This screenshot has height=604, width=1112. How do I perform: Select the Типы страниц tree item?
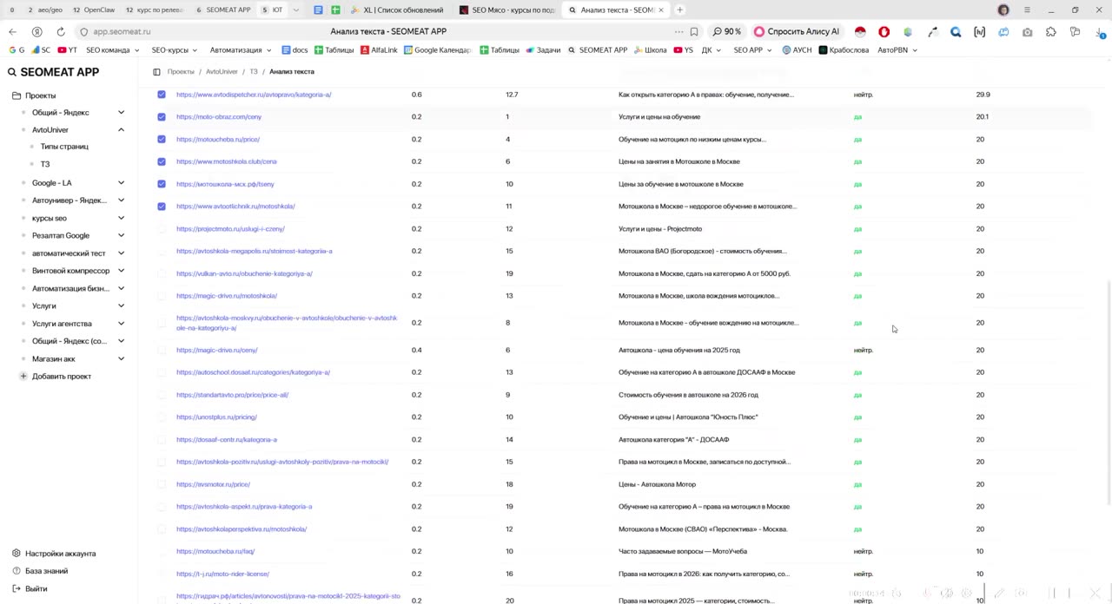[x=64, y=147]
